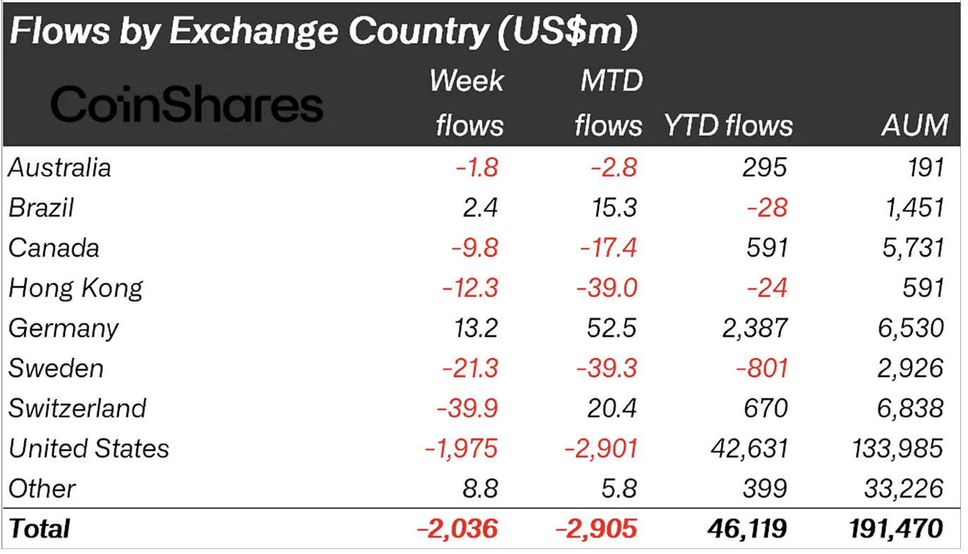Click the YTD flows column header

pos(728,125)
